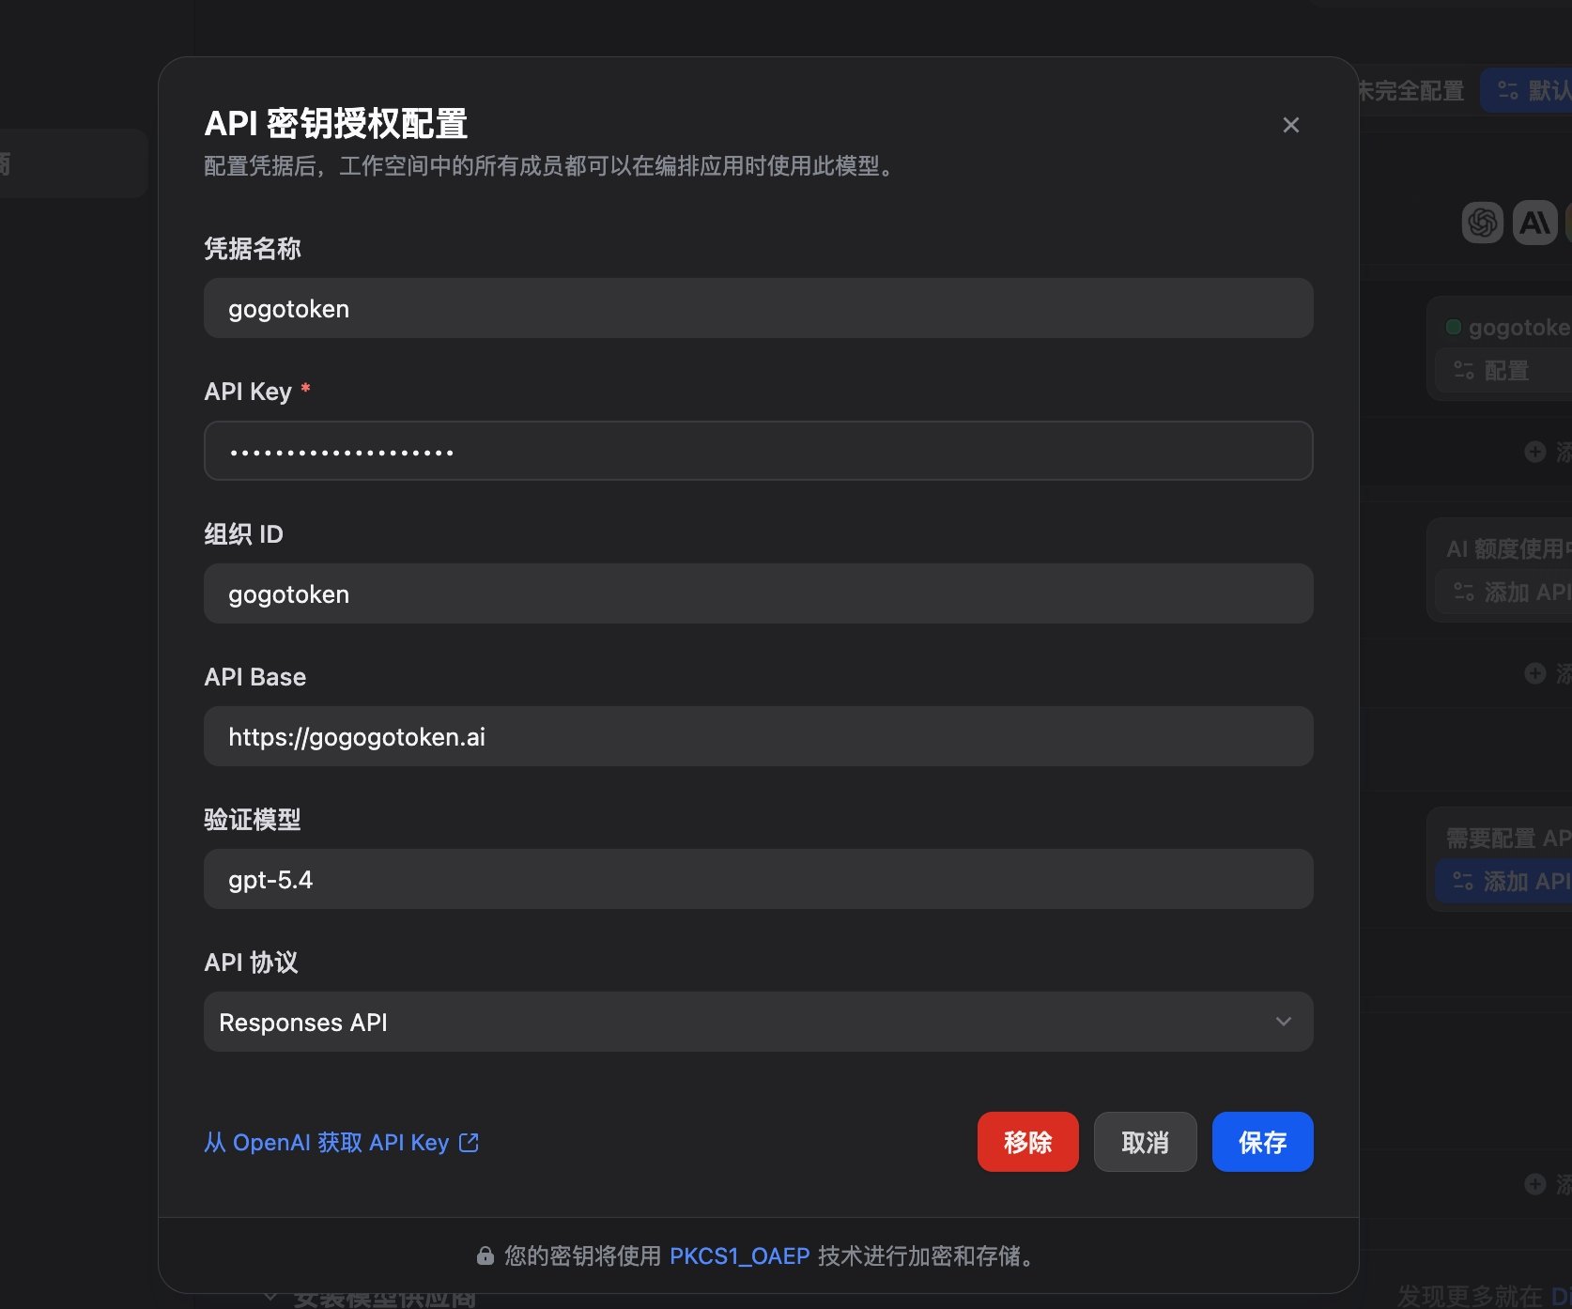Focus the masked API Key field

coord(758,451)
